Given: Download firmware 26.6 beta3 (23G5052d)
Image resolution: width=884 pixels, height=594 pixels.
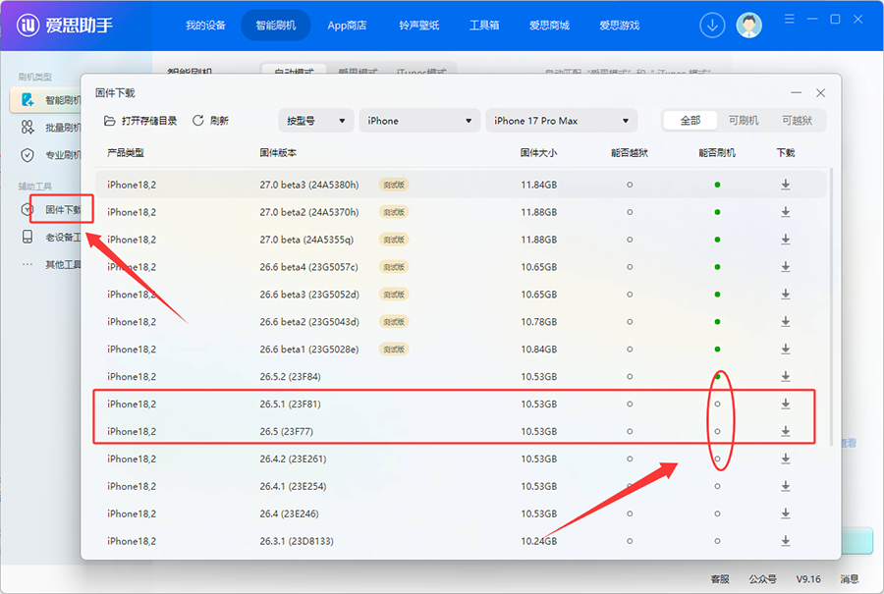Looking at the screenshot, I should pyautogui.click(x=786, y=295).
